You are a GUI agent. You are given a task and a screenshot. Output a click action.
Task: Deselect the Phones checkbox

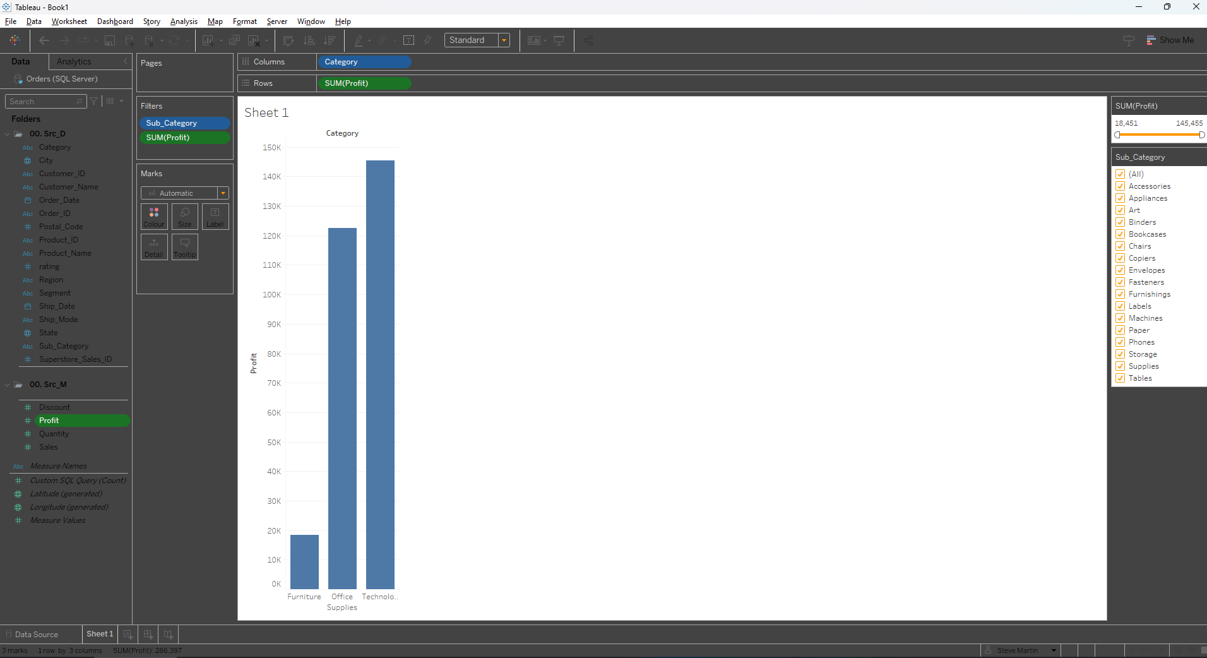[x=1121, y=342]
